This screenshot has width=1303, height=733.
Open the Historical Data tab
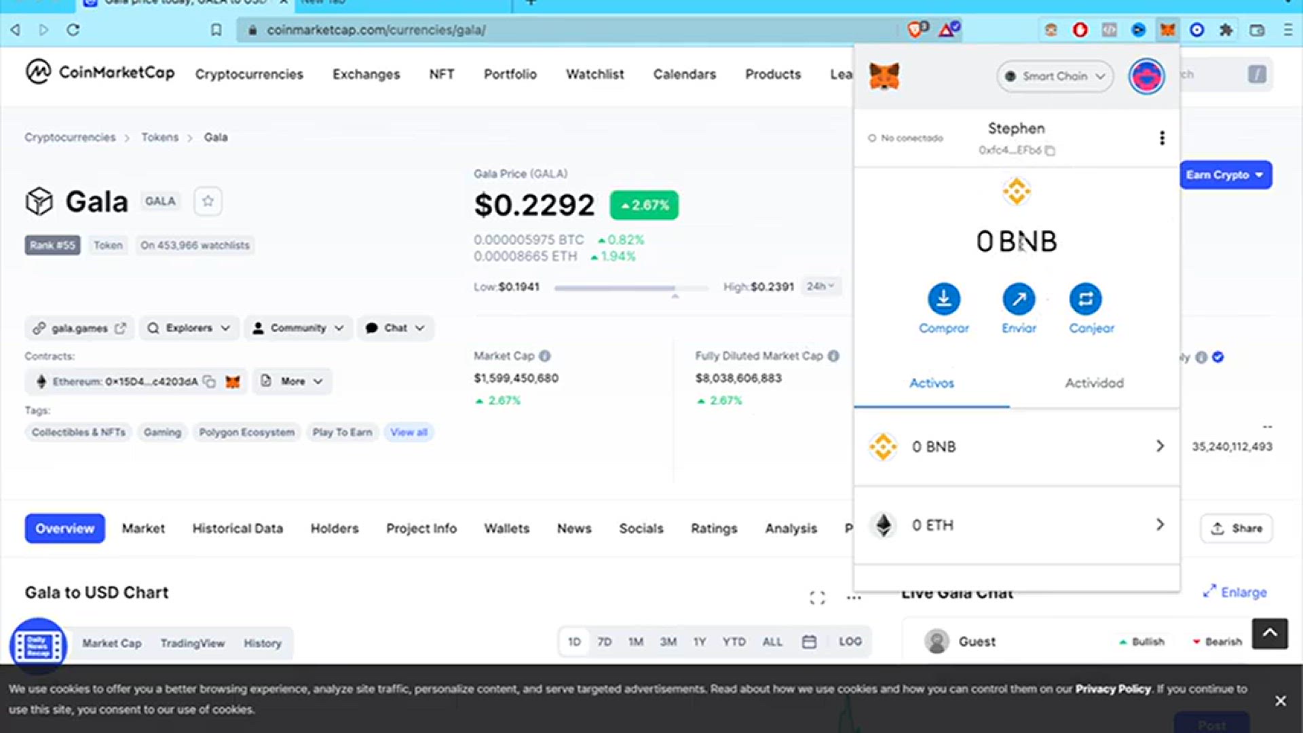238,529
